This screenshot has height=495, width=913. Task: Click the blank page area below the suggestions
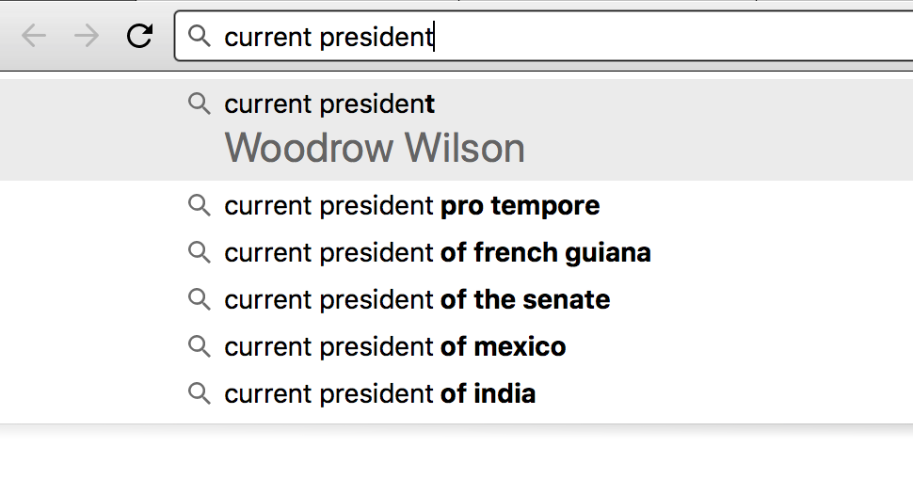pyautogui.click(x=456, y=463)
